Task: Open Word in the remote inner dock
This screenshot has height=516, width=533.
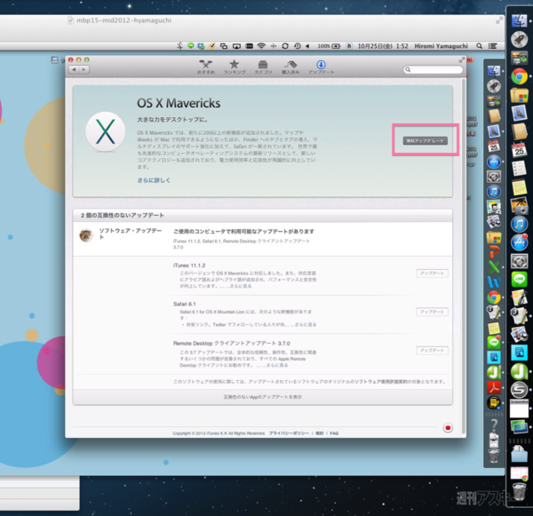Action: [494, 282]
